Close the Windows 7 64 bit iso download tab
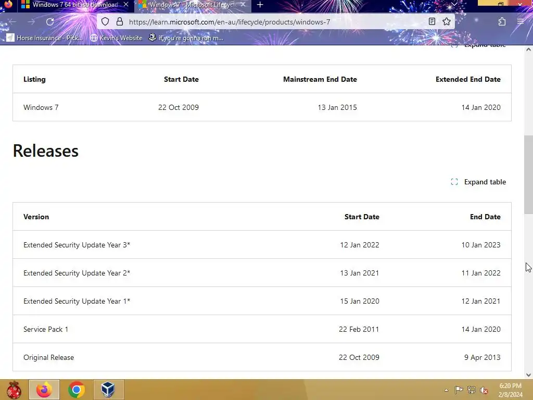This screenshot has width=533, height=400. (126, 5)
